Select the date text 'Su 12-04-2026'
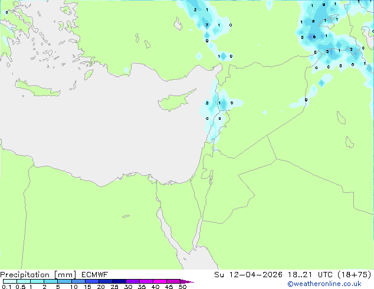 click(x=248, y=275)
